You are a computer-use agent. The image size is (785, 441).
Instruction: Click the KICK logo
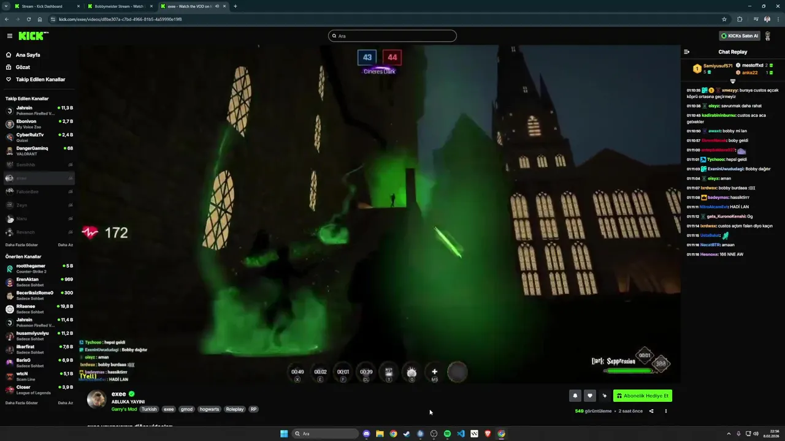click(33, 36)
